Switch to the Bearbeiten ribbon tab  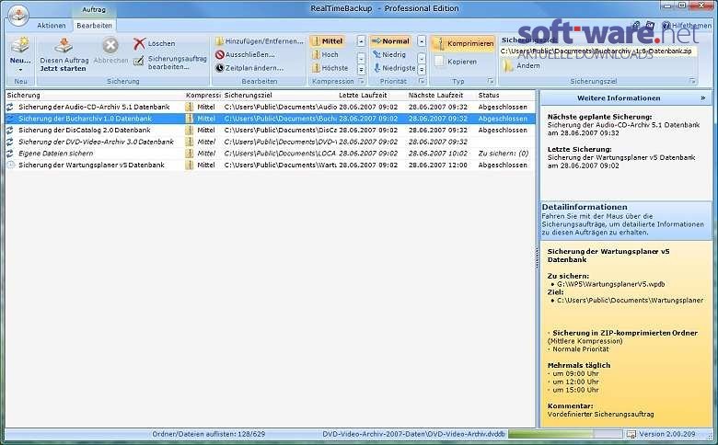94,26
